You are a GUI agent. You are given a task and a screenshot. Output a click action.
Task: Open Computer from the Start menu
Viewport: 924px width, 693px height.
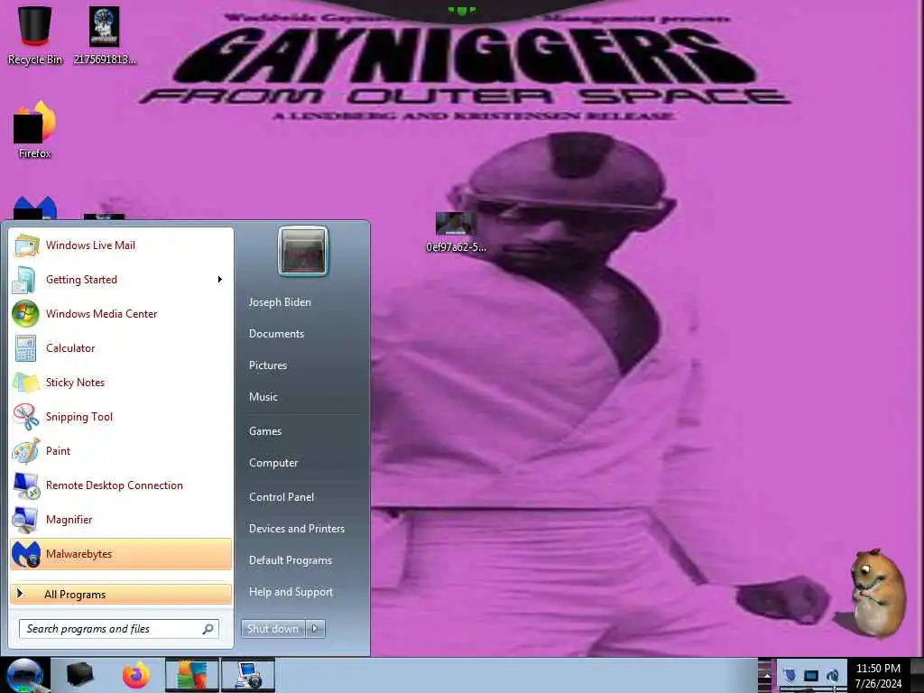273,463
